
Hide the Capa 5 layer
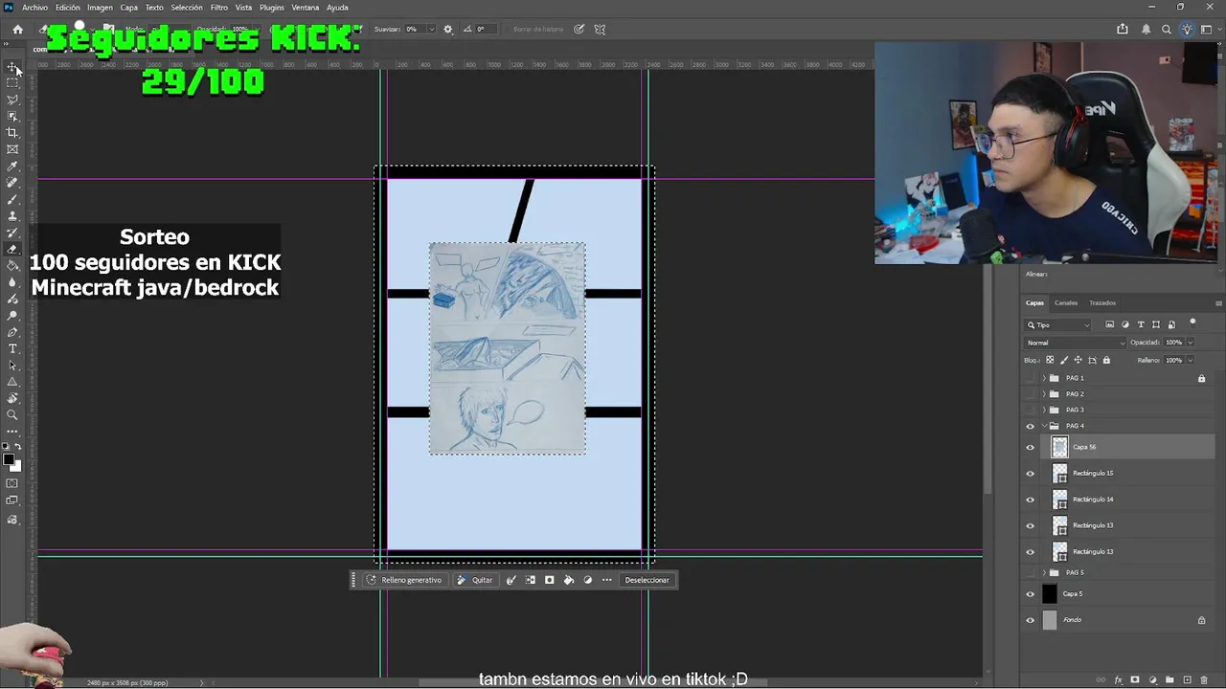point(1031,594)
